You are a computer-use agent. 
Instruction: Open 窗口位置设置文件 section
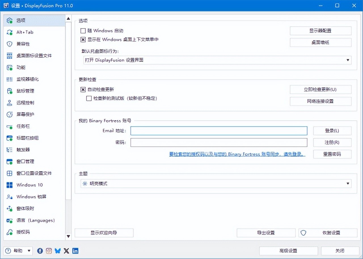(34, 173)
